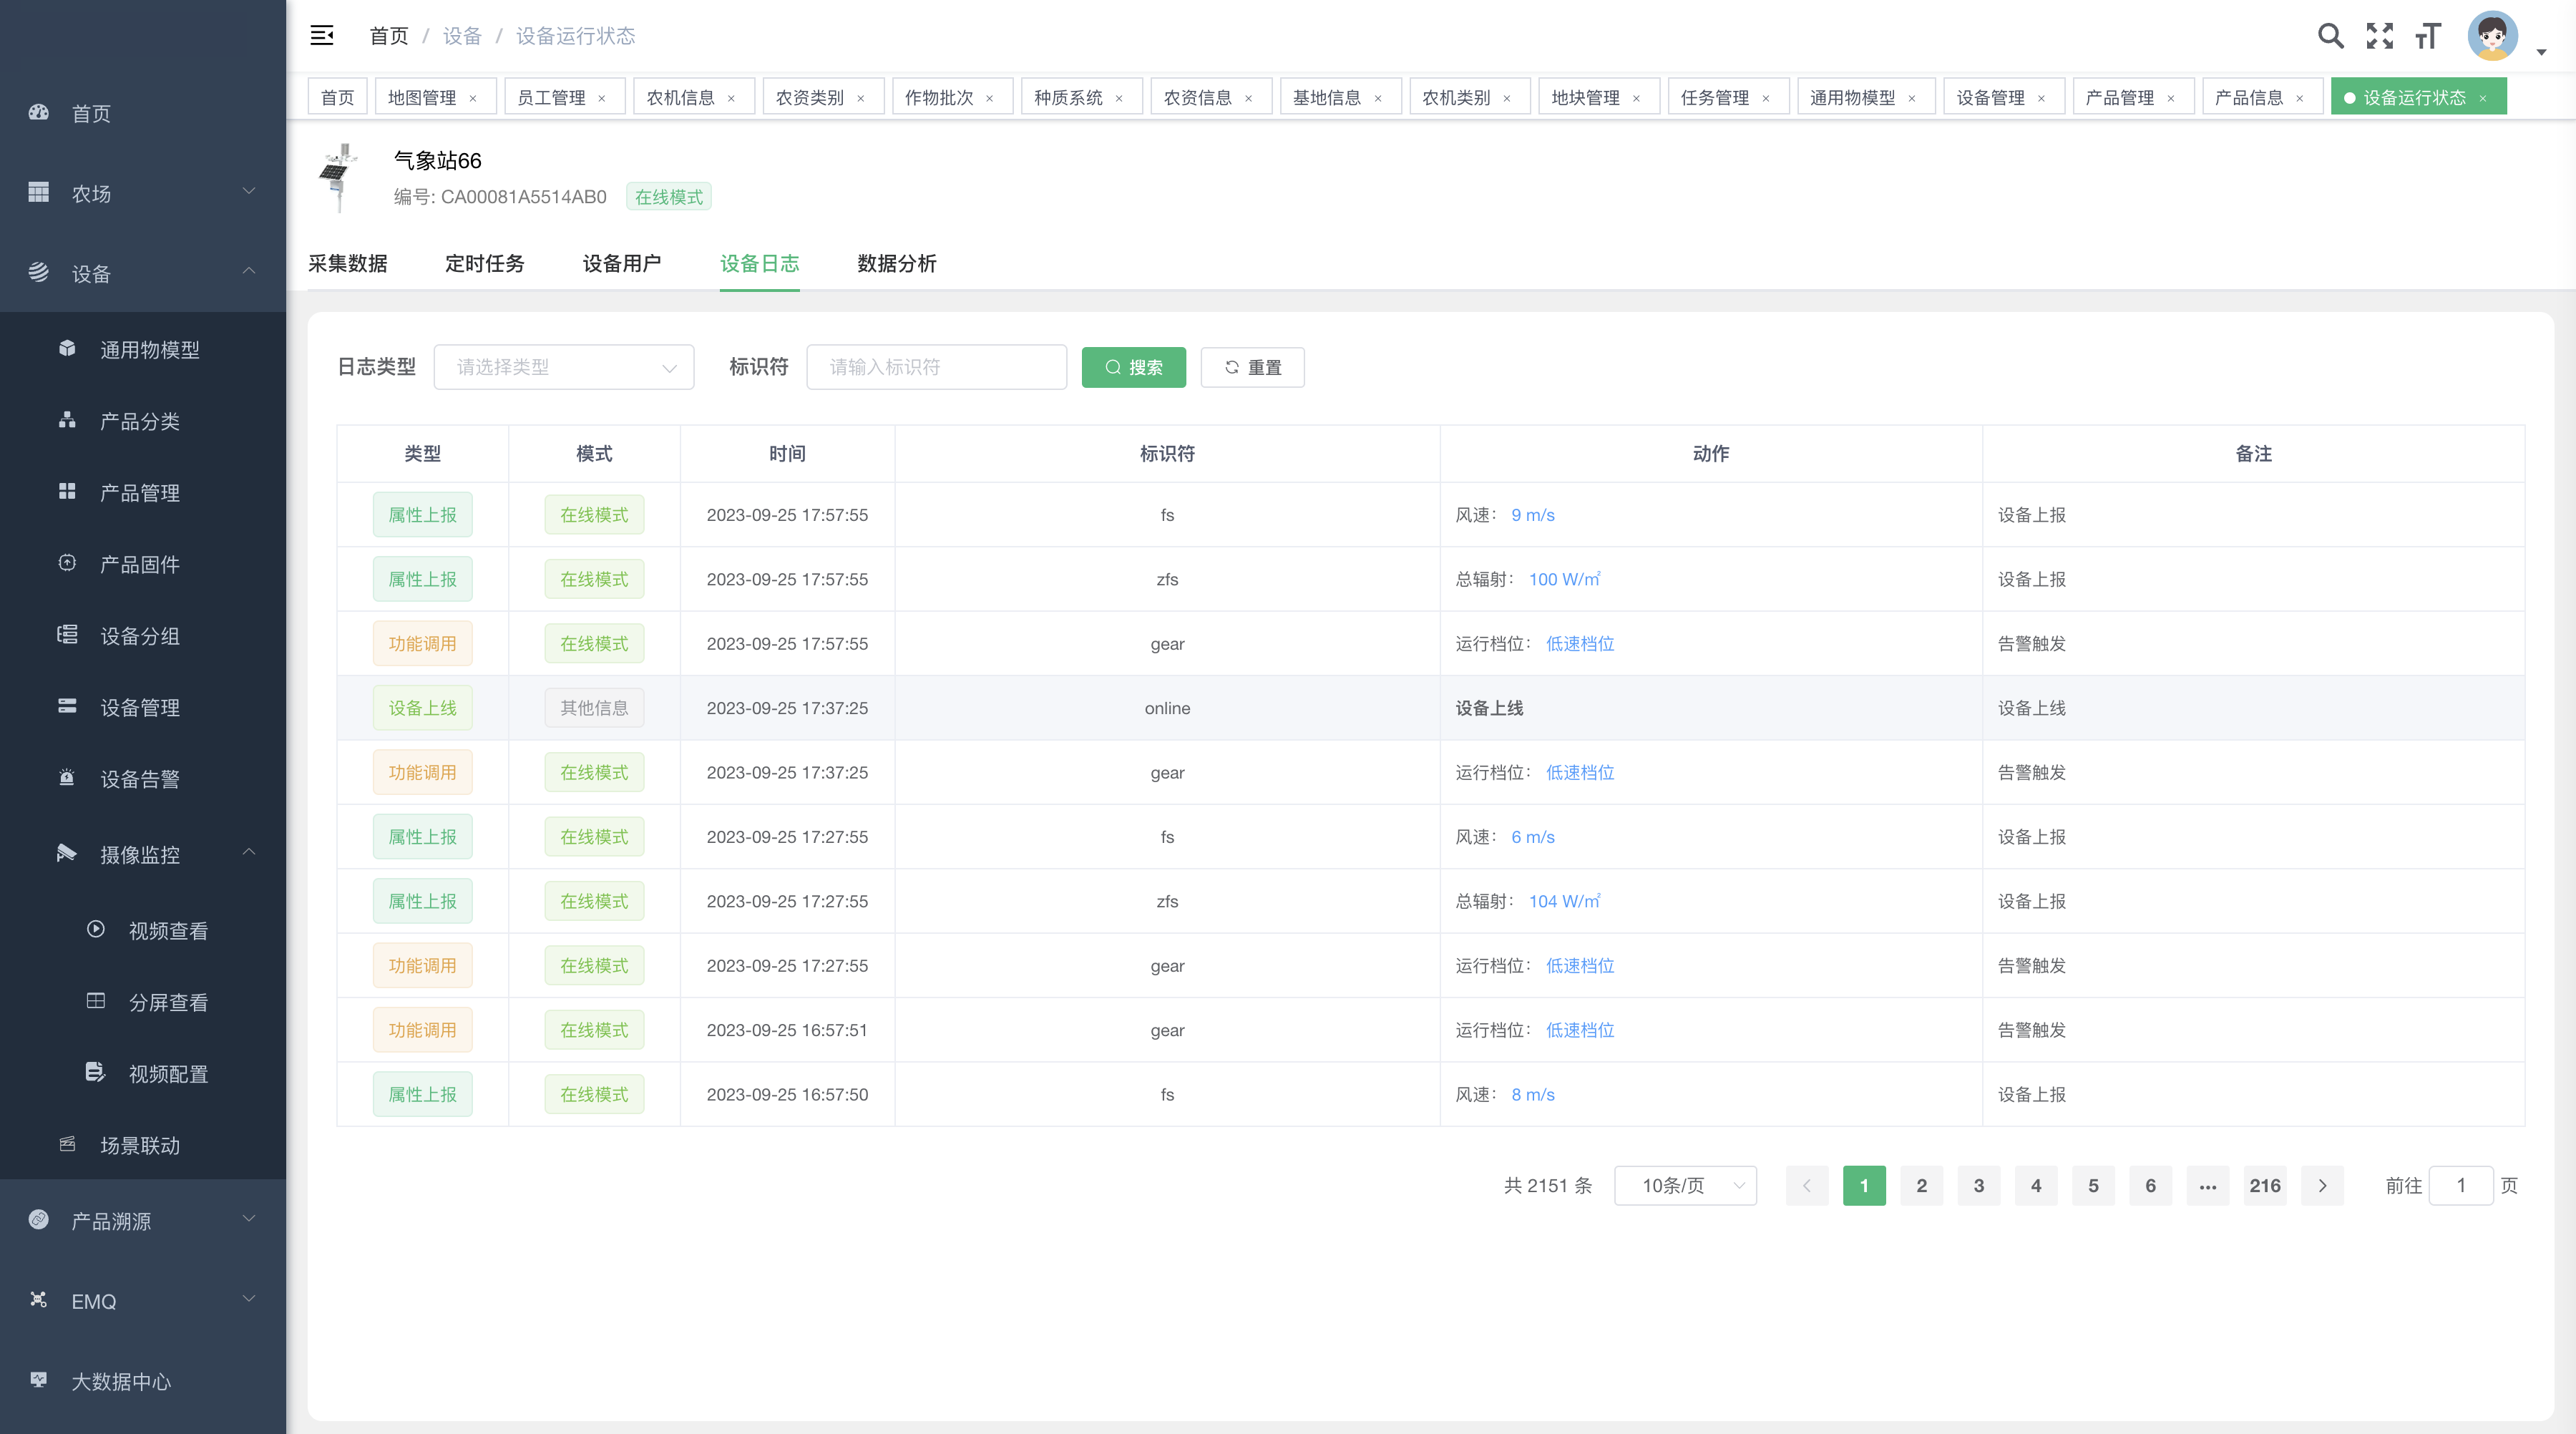Screen dimensions: 2576x1434
Task: Collapse the 摄像监控 submenu
Action: (142, 854)
